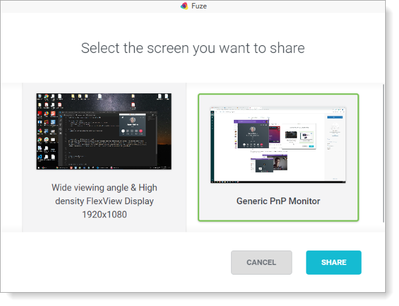Click the "Select the screen you want to share" heading

coord(193,48)
